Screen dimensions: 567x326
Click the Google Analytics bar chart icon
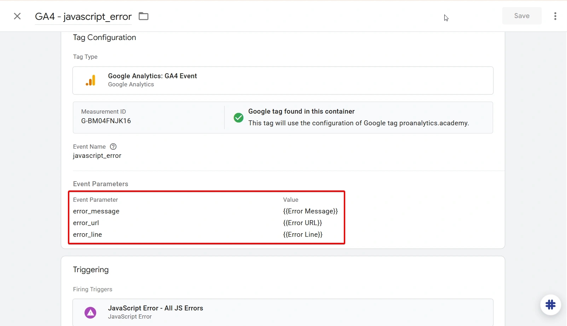[x=91, y=80]
